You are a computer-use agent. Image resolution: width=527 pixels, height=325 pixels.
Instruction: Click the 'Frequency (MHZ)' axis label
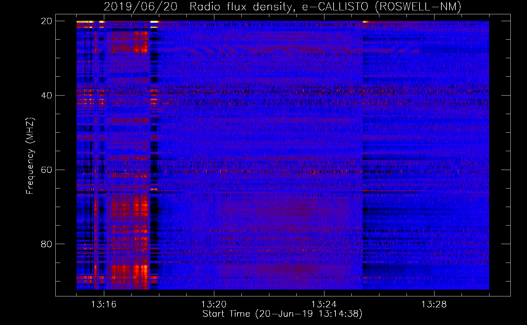point(30,155)
